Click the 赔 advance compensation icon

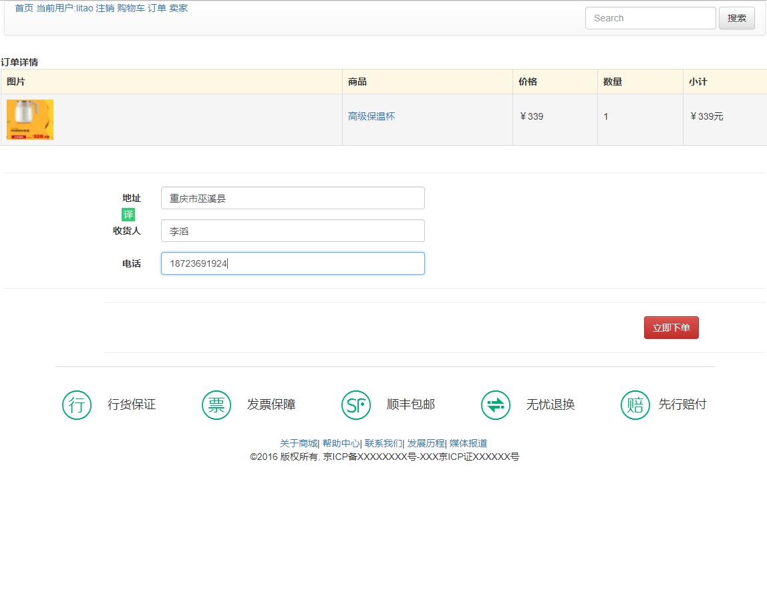(x=635, y=405)
